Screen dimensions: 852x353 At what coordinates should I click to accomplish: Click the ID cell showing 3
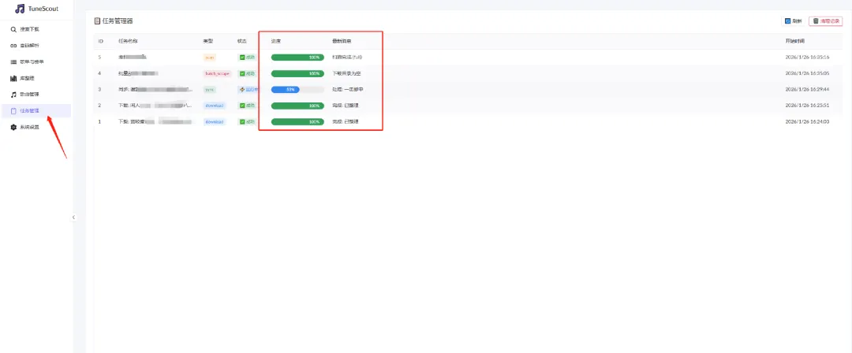coord(99,90)
